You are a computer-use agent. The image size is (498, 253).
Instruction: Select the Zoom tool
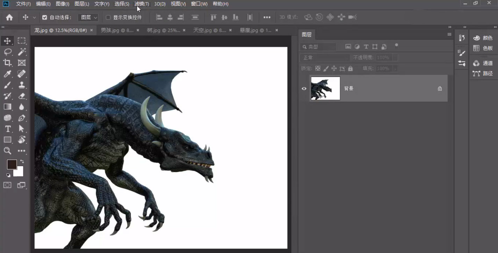[x=7, y=151]
